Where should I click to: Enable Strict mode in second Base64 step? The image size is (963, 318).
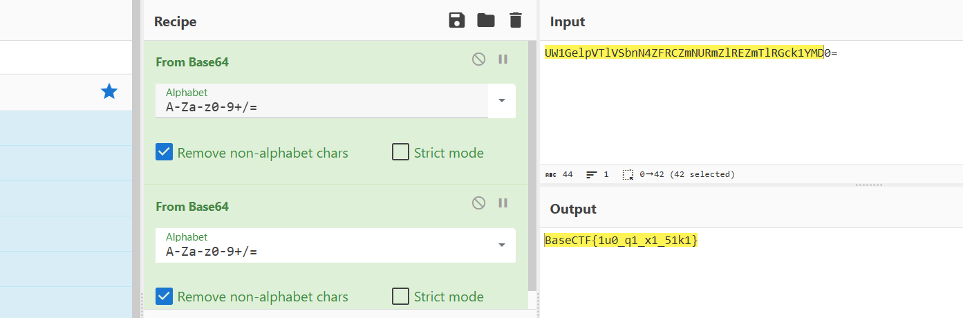(400, 297)
